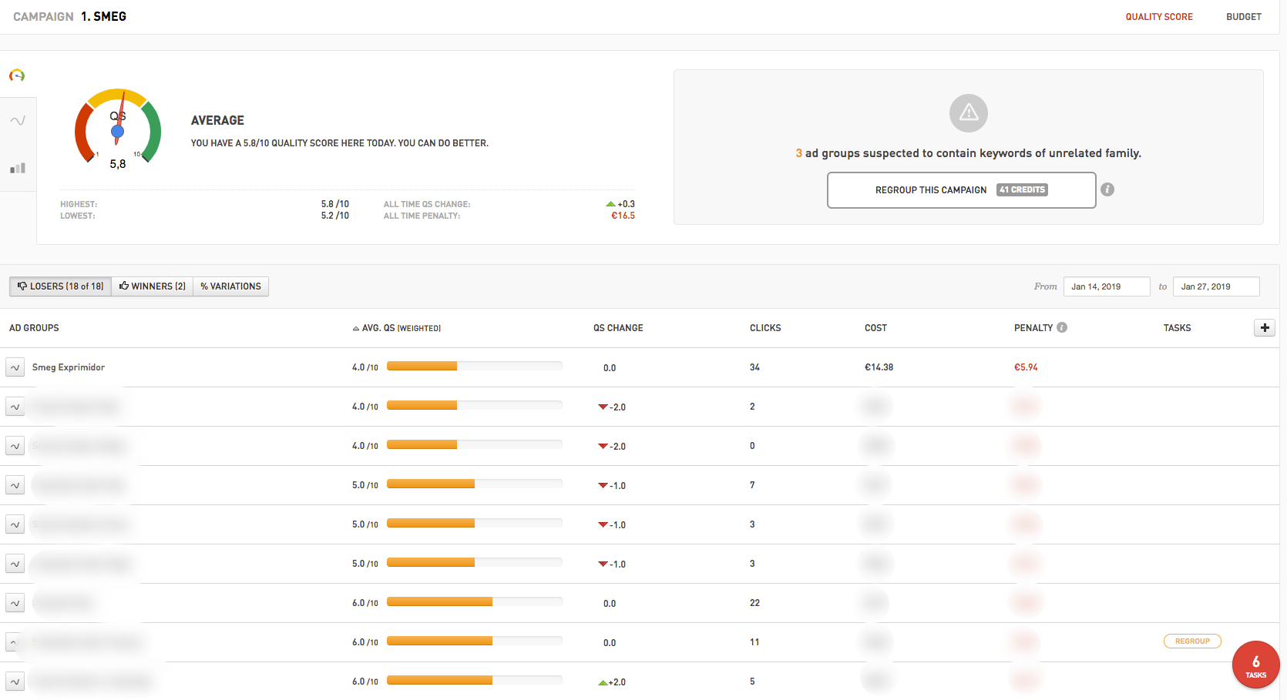
Task: Switch to the Quality Score tab
Action: pyautogui.click(x=1158, y=17)
